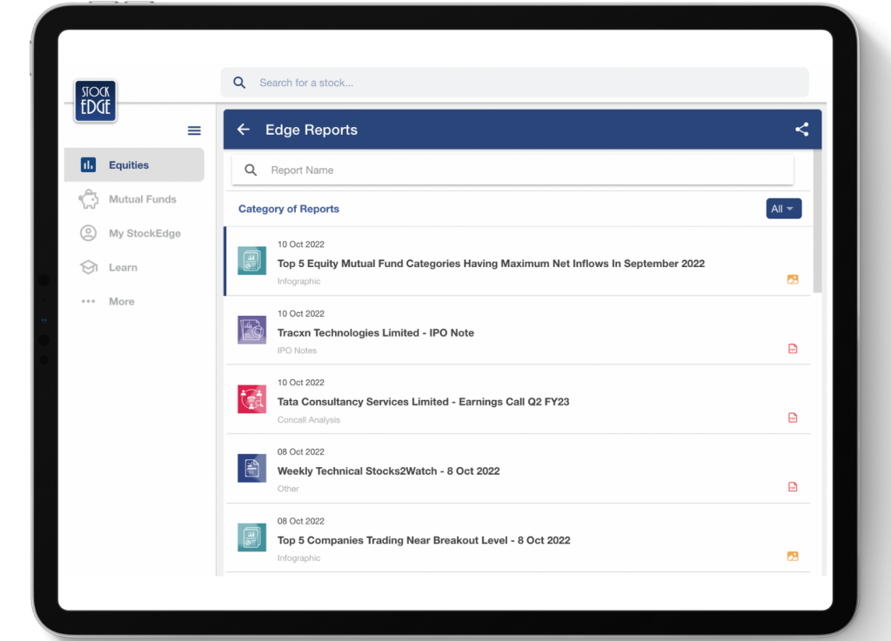Click the Weekly Technical Stocks2Watch thumbnail
This screenshot has height=641, width=891.
pos(251,469)
